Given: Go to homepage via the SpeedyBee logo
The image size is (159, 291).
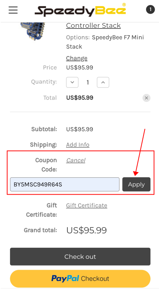Looking at the screenshot, I should point(81,10).
